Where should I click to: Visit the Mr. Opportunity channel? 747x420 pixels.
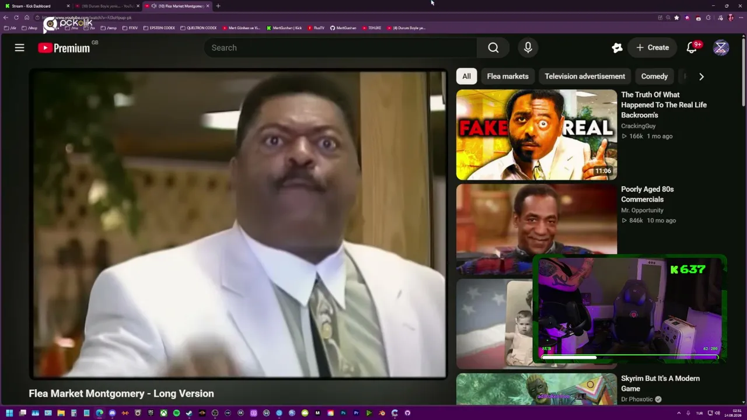tap(642, 210)
